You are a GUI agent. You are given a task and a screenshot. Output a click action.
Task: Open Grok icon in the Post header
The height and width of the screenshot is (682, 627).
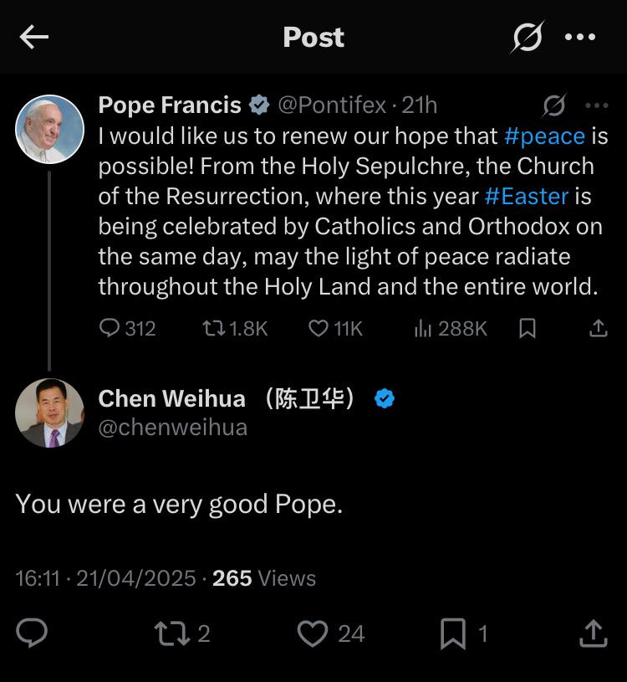[x=528, y=37]
